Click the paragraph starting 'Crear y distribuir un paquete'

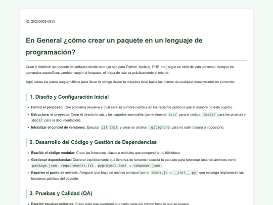130,70
